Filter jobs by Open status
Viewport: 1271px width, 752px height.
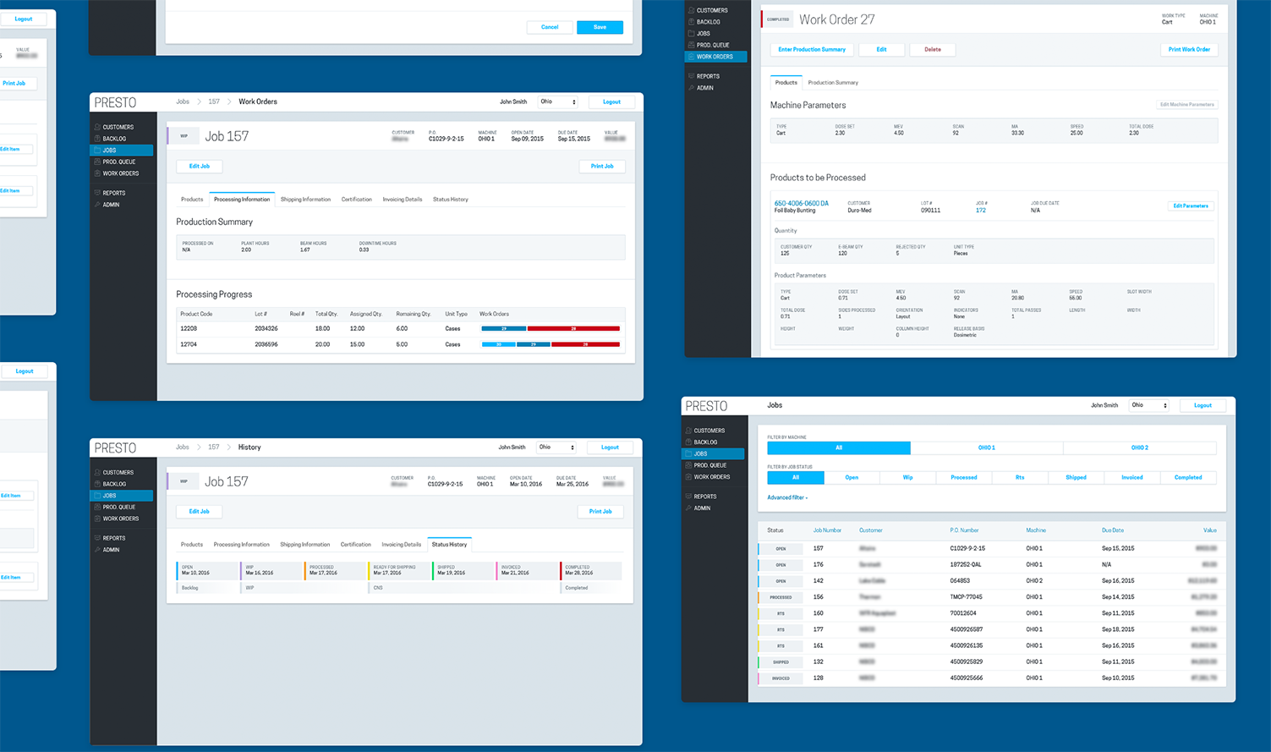coord(852,478)
